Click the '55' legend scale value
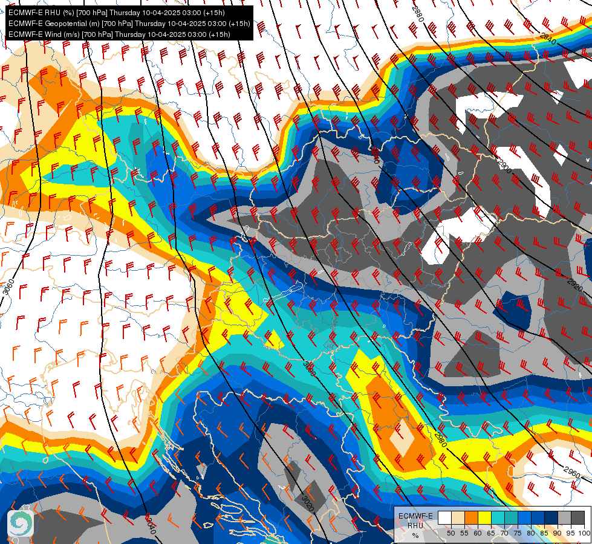 464,533
